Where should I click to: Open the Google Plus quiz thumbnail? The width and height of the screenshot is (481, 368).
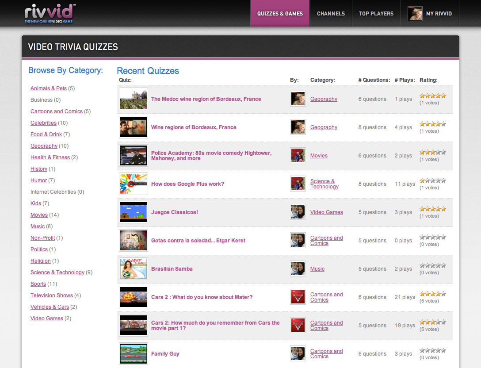pyautogui.click(x=134, y=184)
